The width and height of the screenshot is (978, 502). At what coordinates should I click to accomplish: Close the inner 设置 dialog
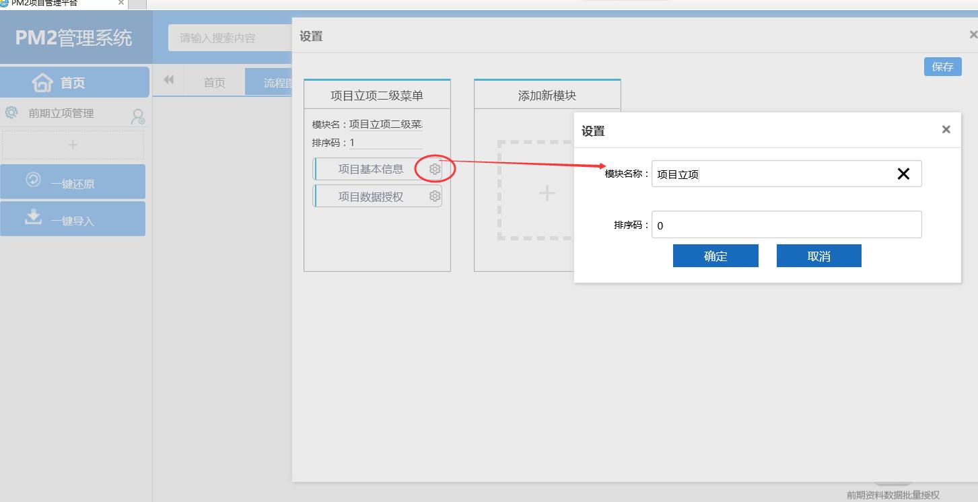pyautogui.click(x=946, y=130)
